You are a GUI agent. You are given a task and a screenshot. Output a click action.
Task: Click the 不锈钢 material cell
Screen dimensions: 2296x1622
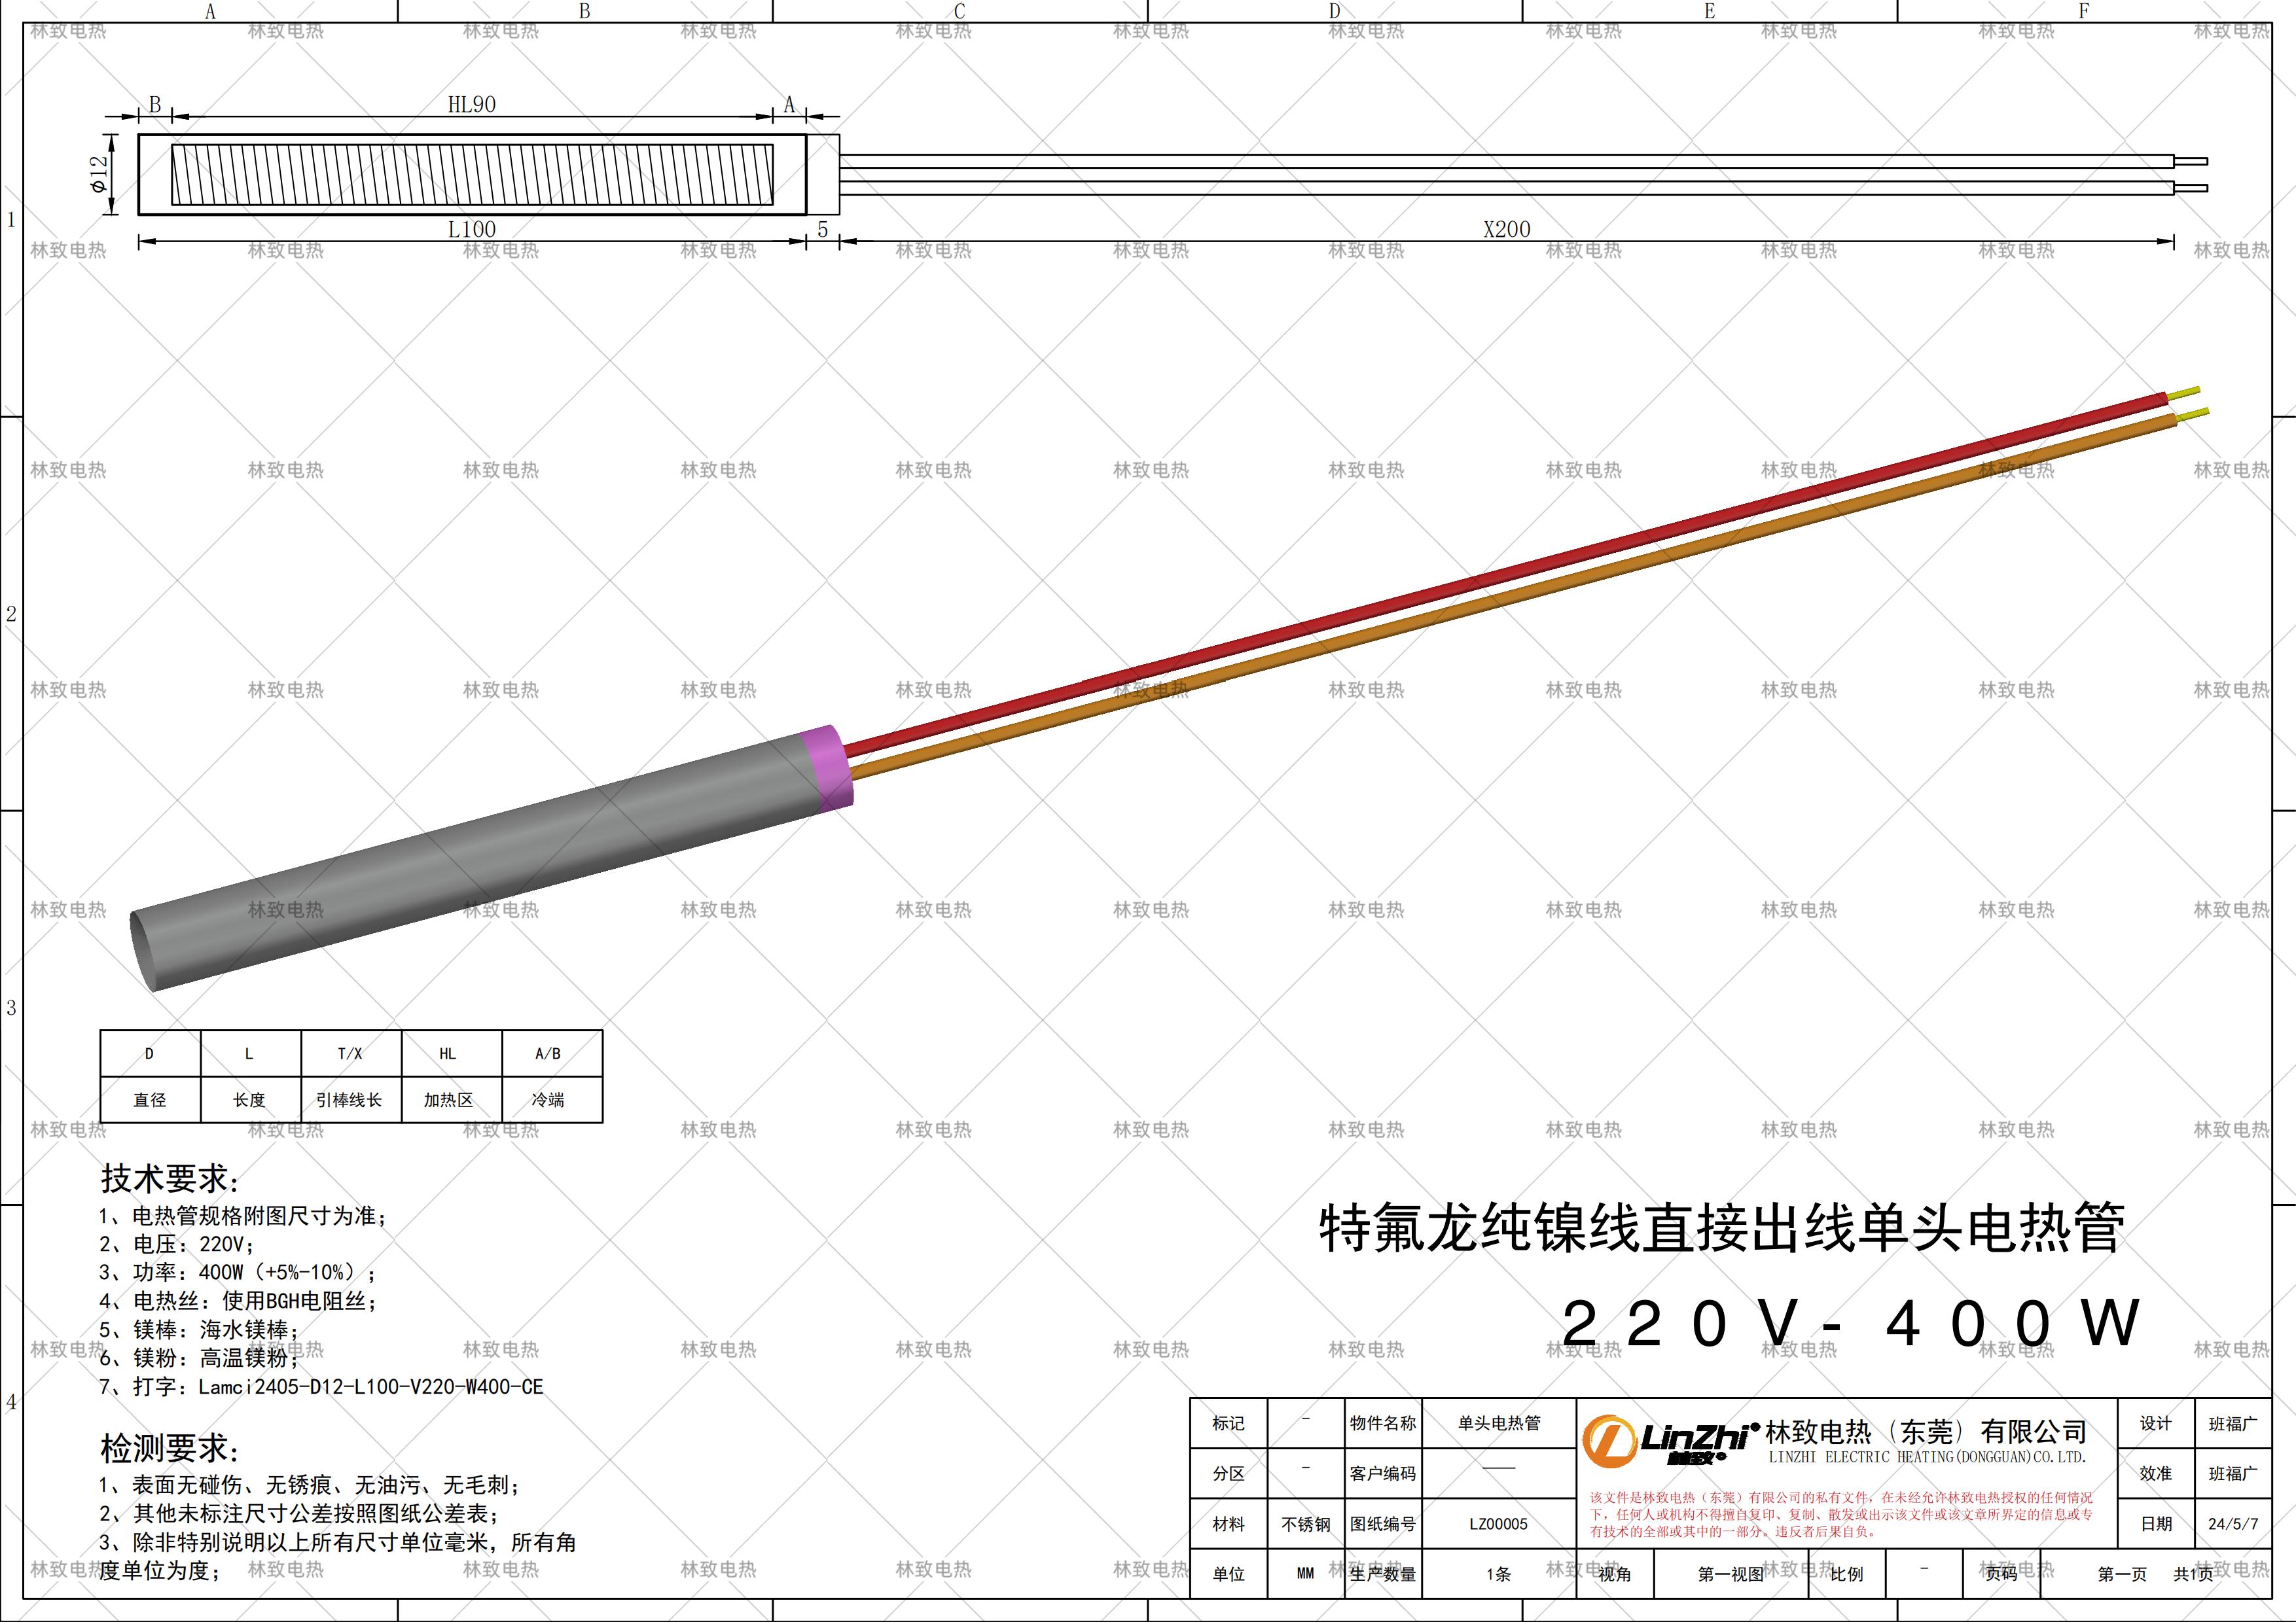point(1306,1524)
